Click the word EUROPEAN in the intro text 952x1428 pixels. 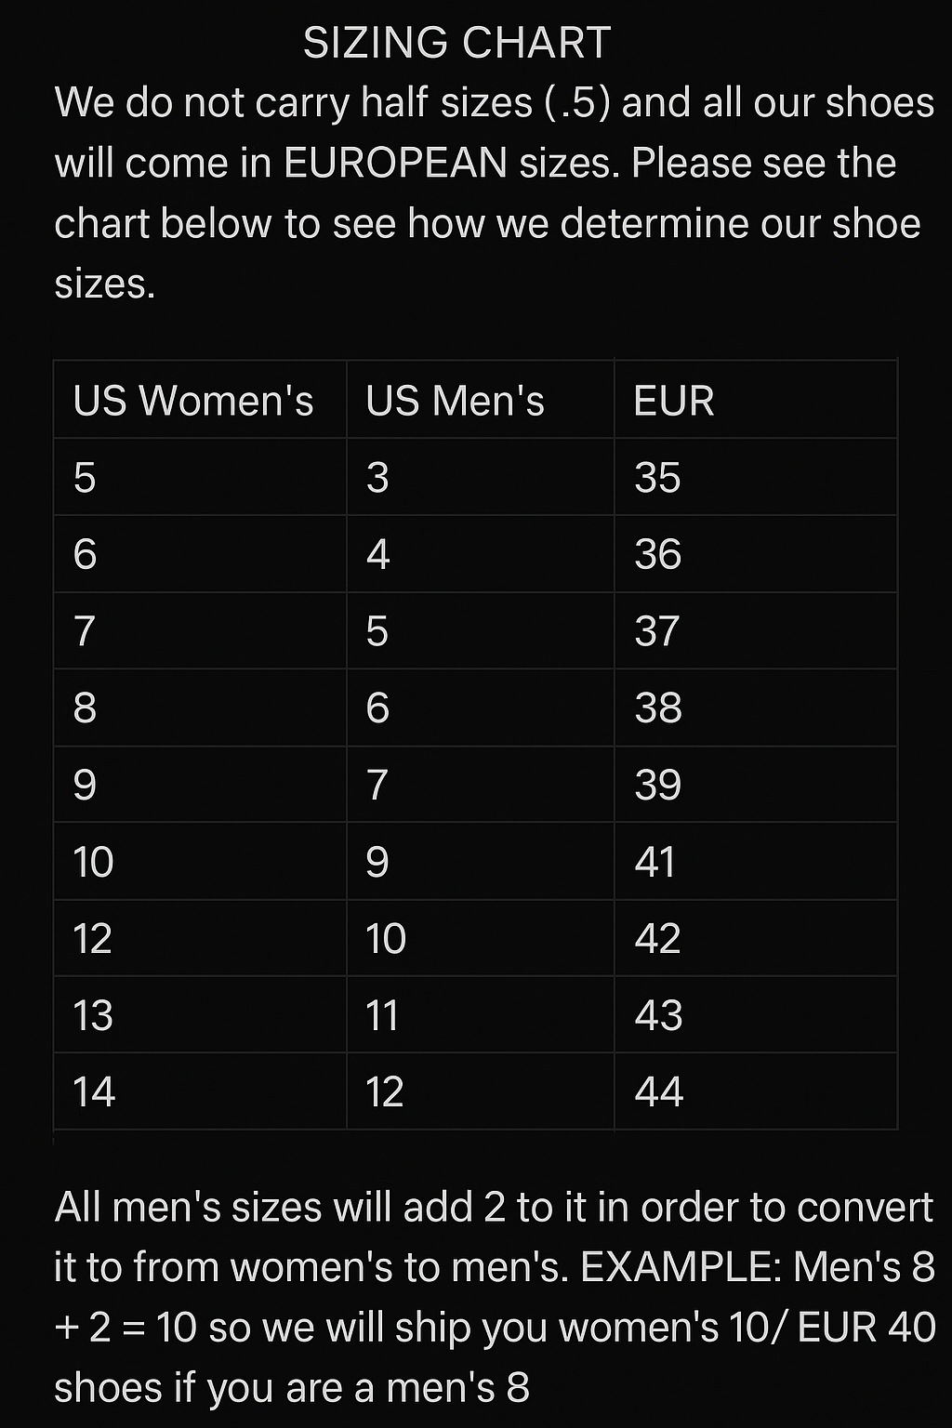pyautogui.click(x=395, y=164)
